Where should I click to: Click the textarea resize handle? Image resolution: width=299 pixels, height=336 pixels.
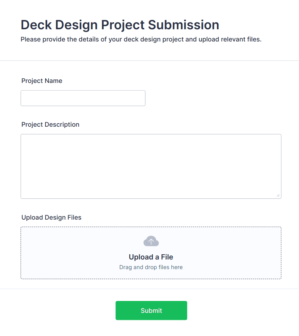pos(278,195)
